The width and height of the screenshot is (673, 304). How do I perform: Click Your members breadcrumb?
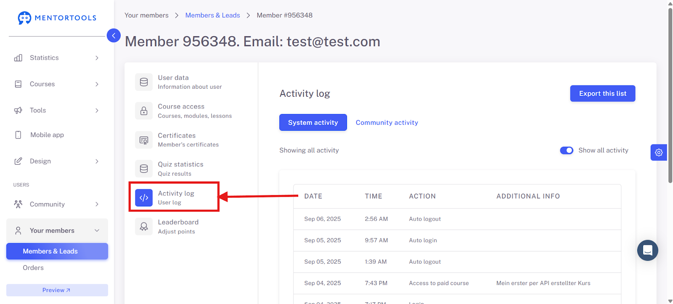(146, 15)
